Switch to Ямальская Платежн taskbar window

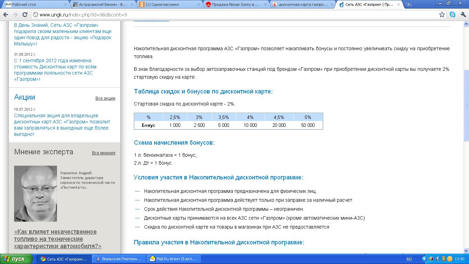[119, 259]
